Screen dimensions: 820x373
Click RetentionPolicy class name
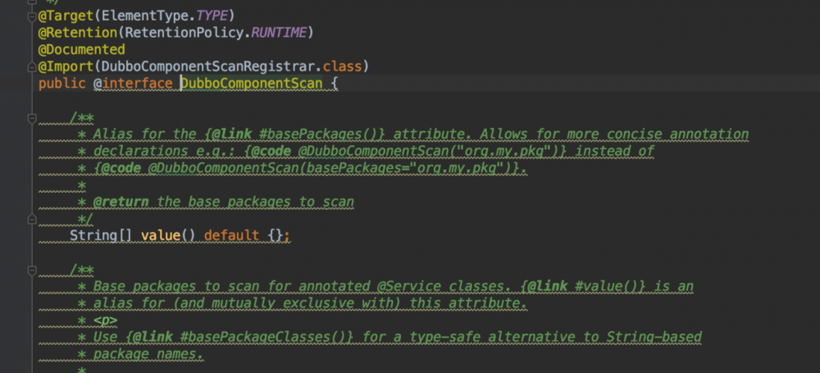[x=184, y=33]
